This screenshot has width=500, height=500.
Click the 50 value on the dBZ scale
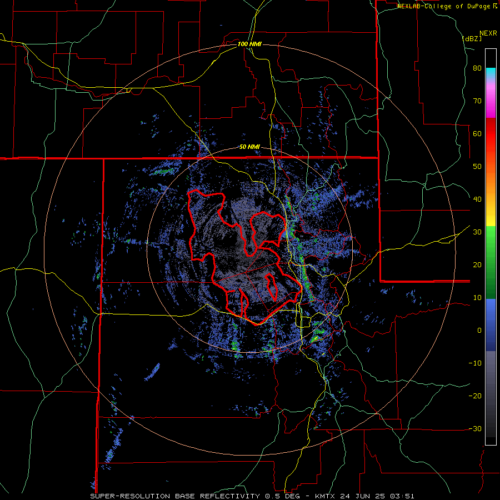[x=477, y=167]
